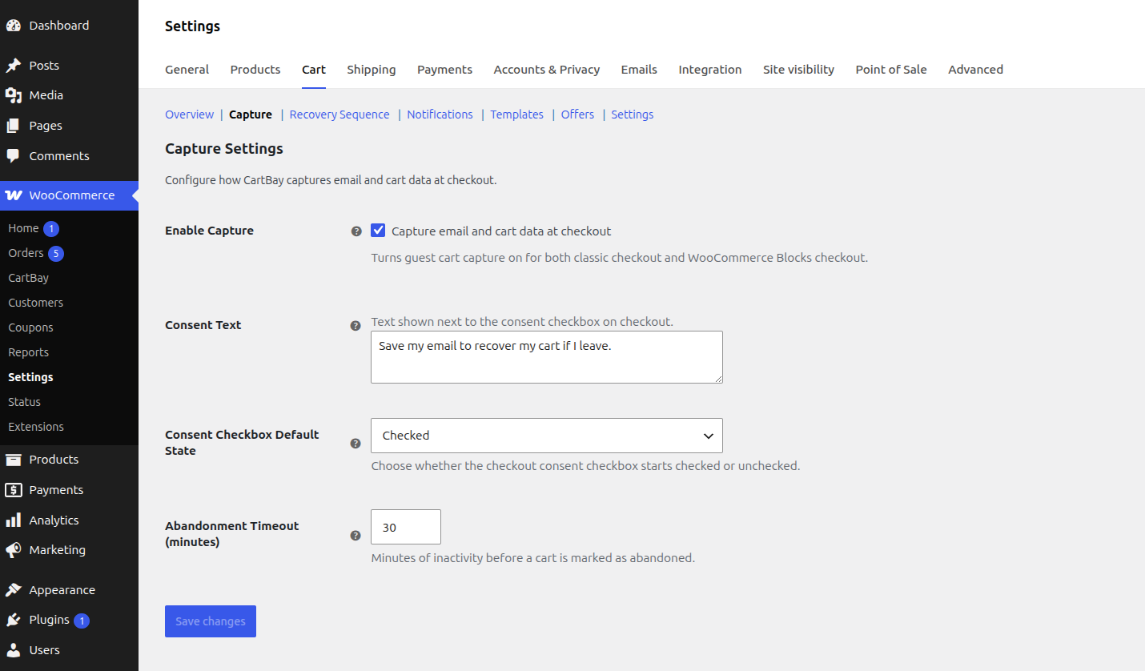Click help icon beside Enable Capture
Viewport: 1145px width, 671px height.
356,231
